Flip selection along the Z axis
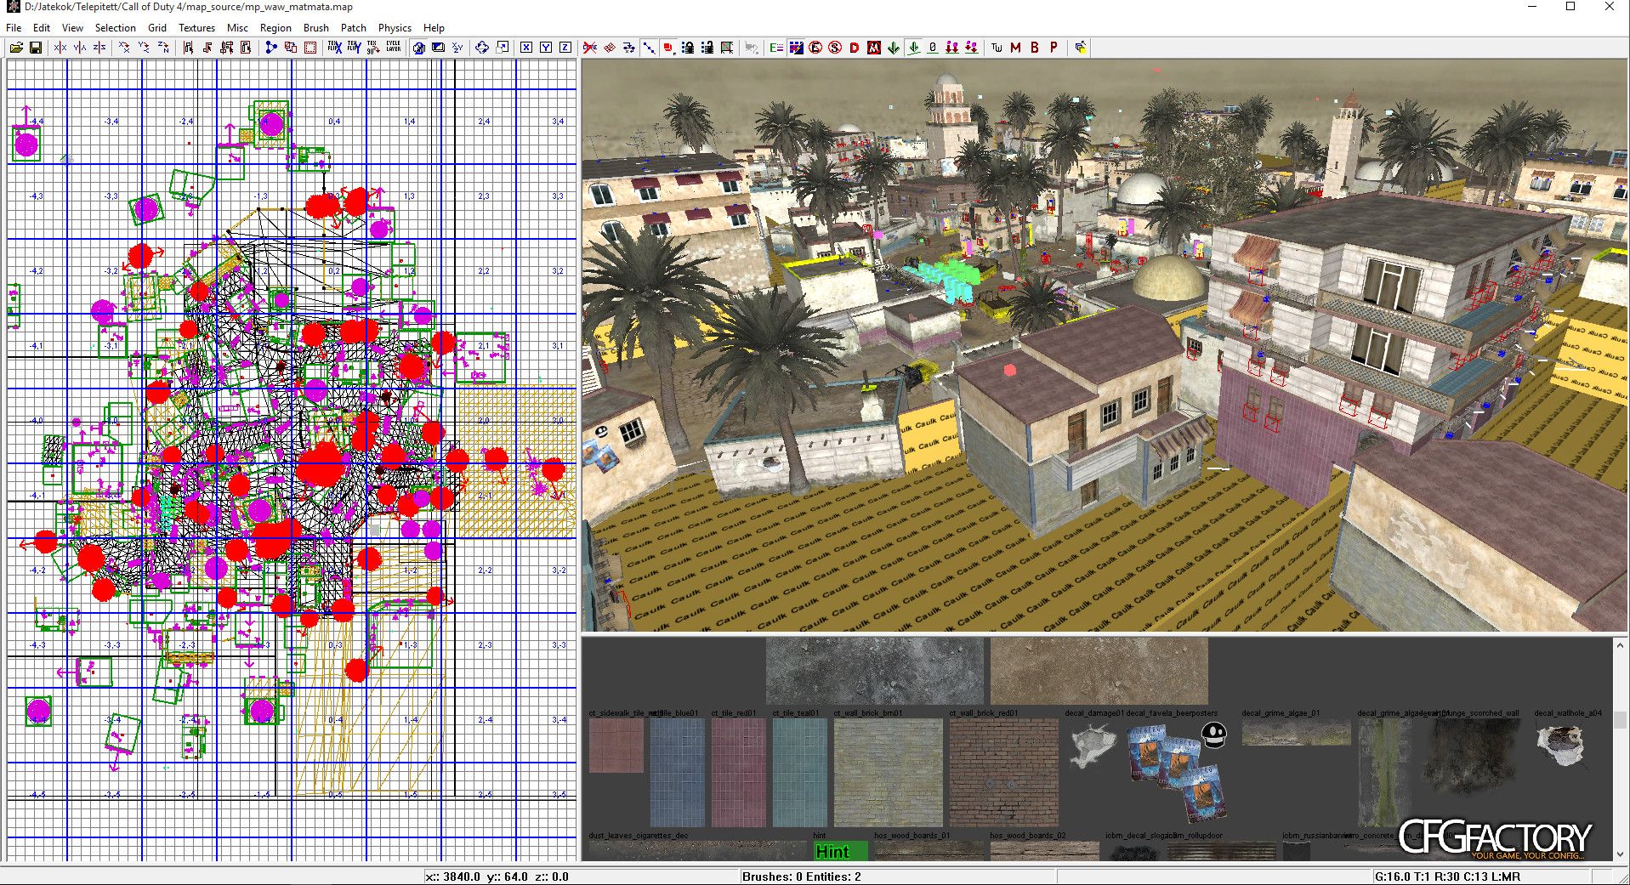 pyautogui.click(x=99, y=48)
